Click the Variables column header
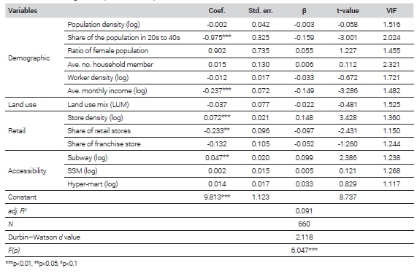This screenshot has width=417, height=276. [x=23, y=11]
